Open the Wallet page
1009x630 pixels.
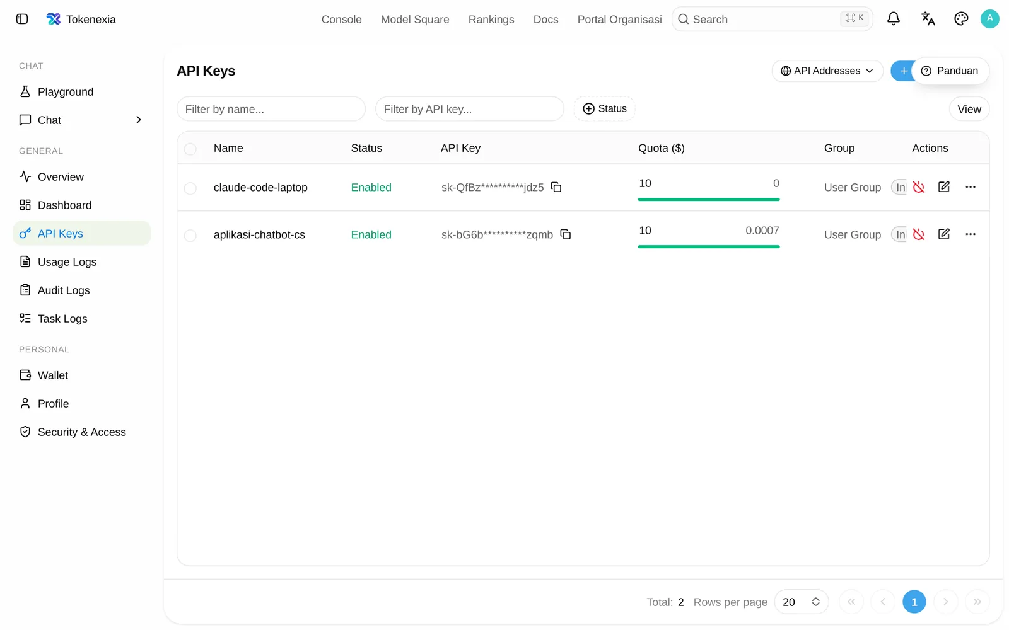(82, 375)
